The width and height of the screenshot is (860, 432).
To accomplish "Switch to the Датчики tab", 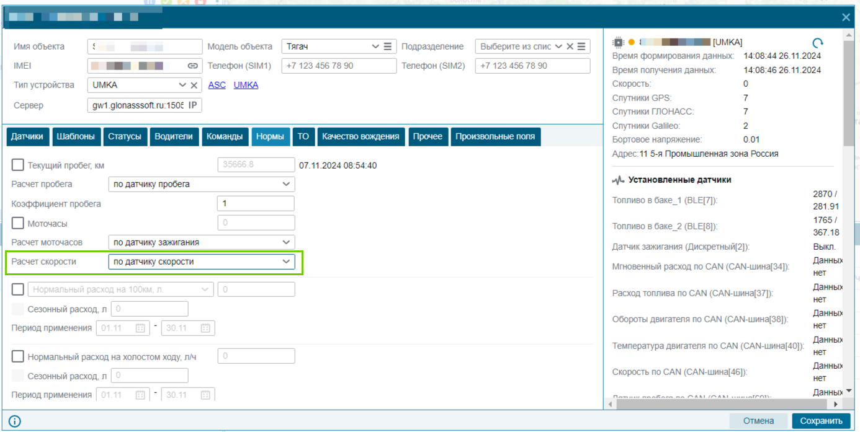I will click(x=27, y=136).
